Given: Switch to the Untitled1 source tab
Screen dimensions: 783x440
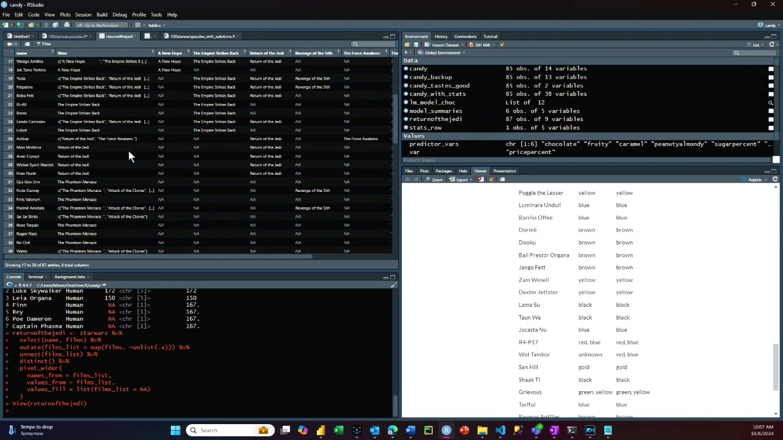Looking at the screenshot, I should 21,36.
